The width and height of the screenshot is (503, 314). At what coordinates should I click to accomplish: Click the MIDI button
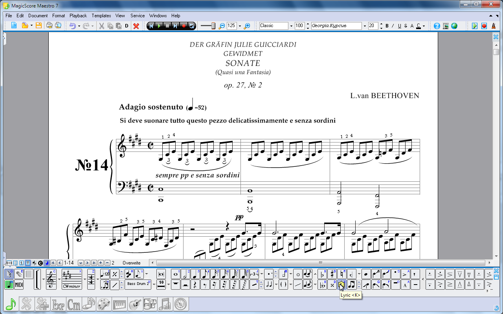(19, 285)
